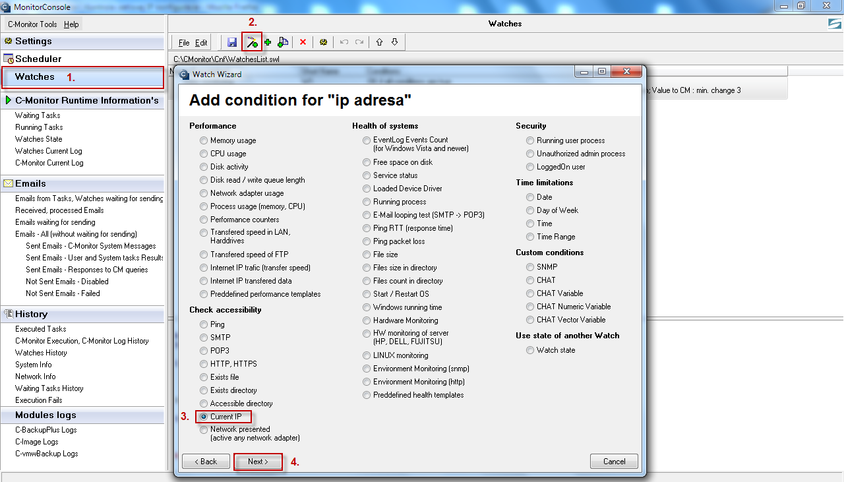Select the SNMP custom condition radio
844x482 pixels.
pyautogui.click(x=531, y=267)
